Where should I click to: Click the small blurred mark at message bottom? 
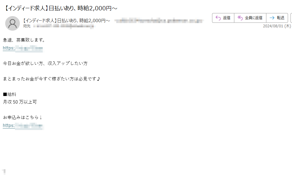click(x=4, y=172)
